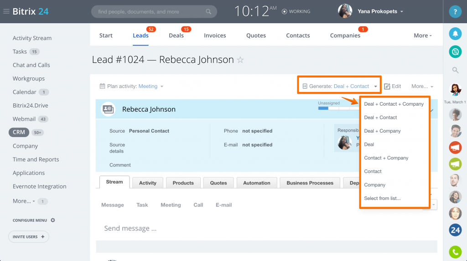Click the red megaphone chat icon

(x=455, y=148)
